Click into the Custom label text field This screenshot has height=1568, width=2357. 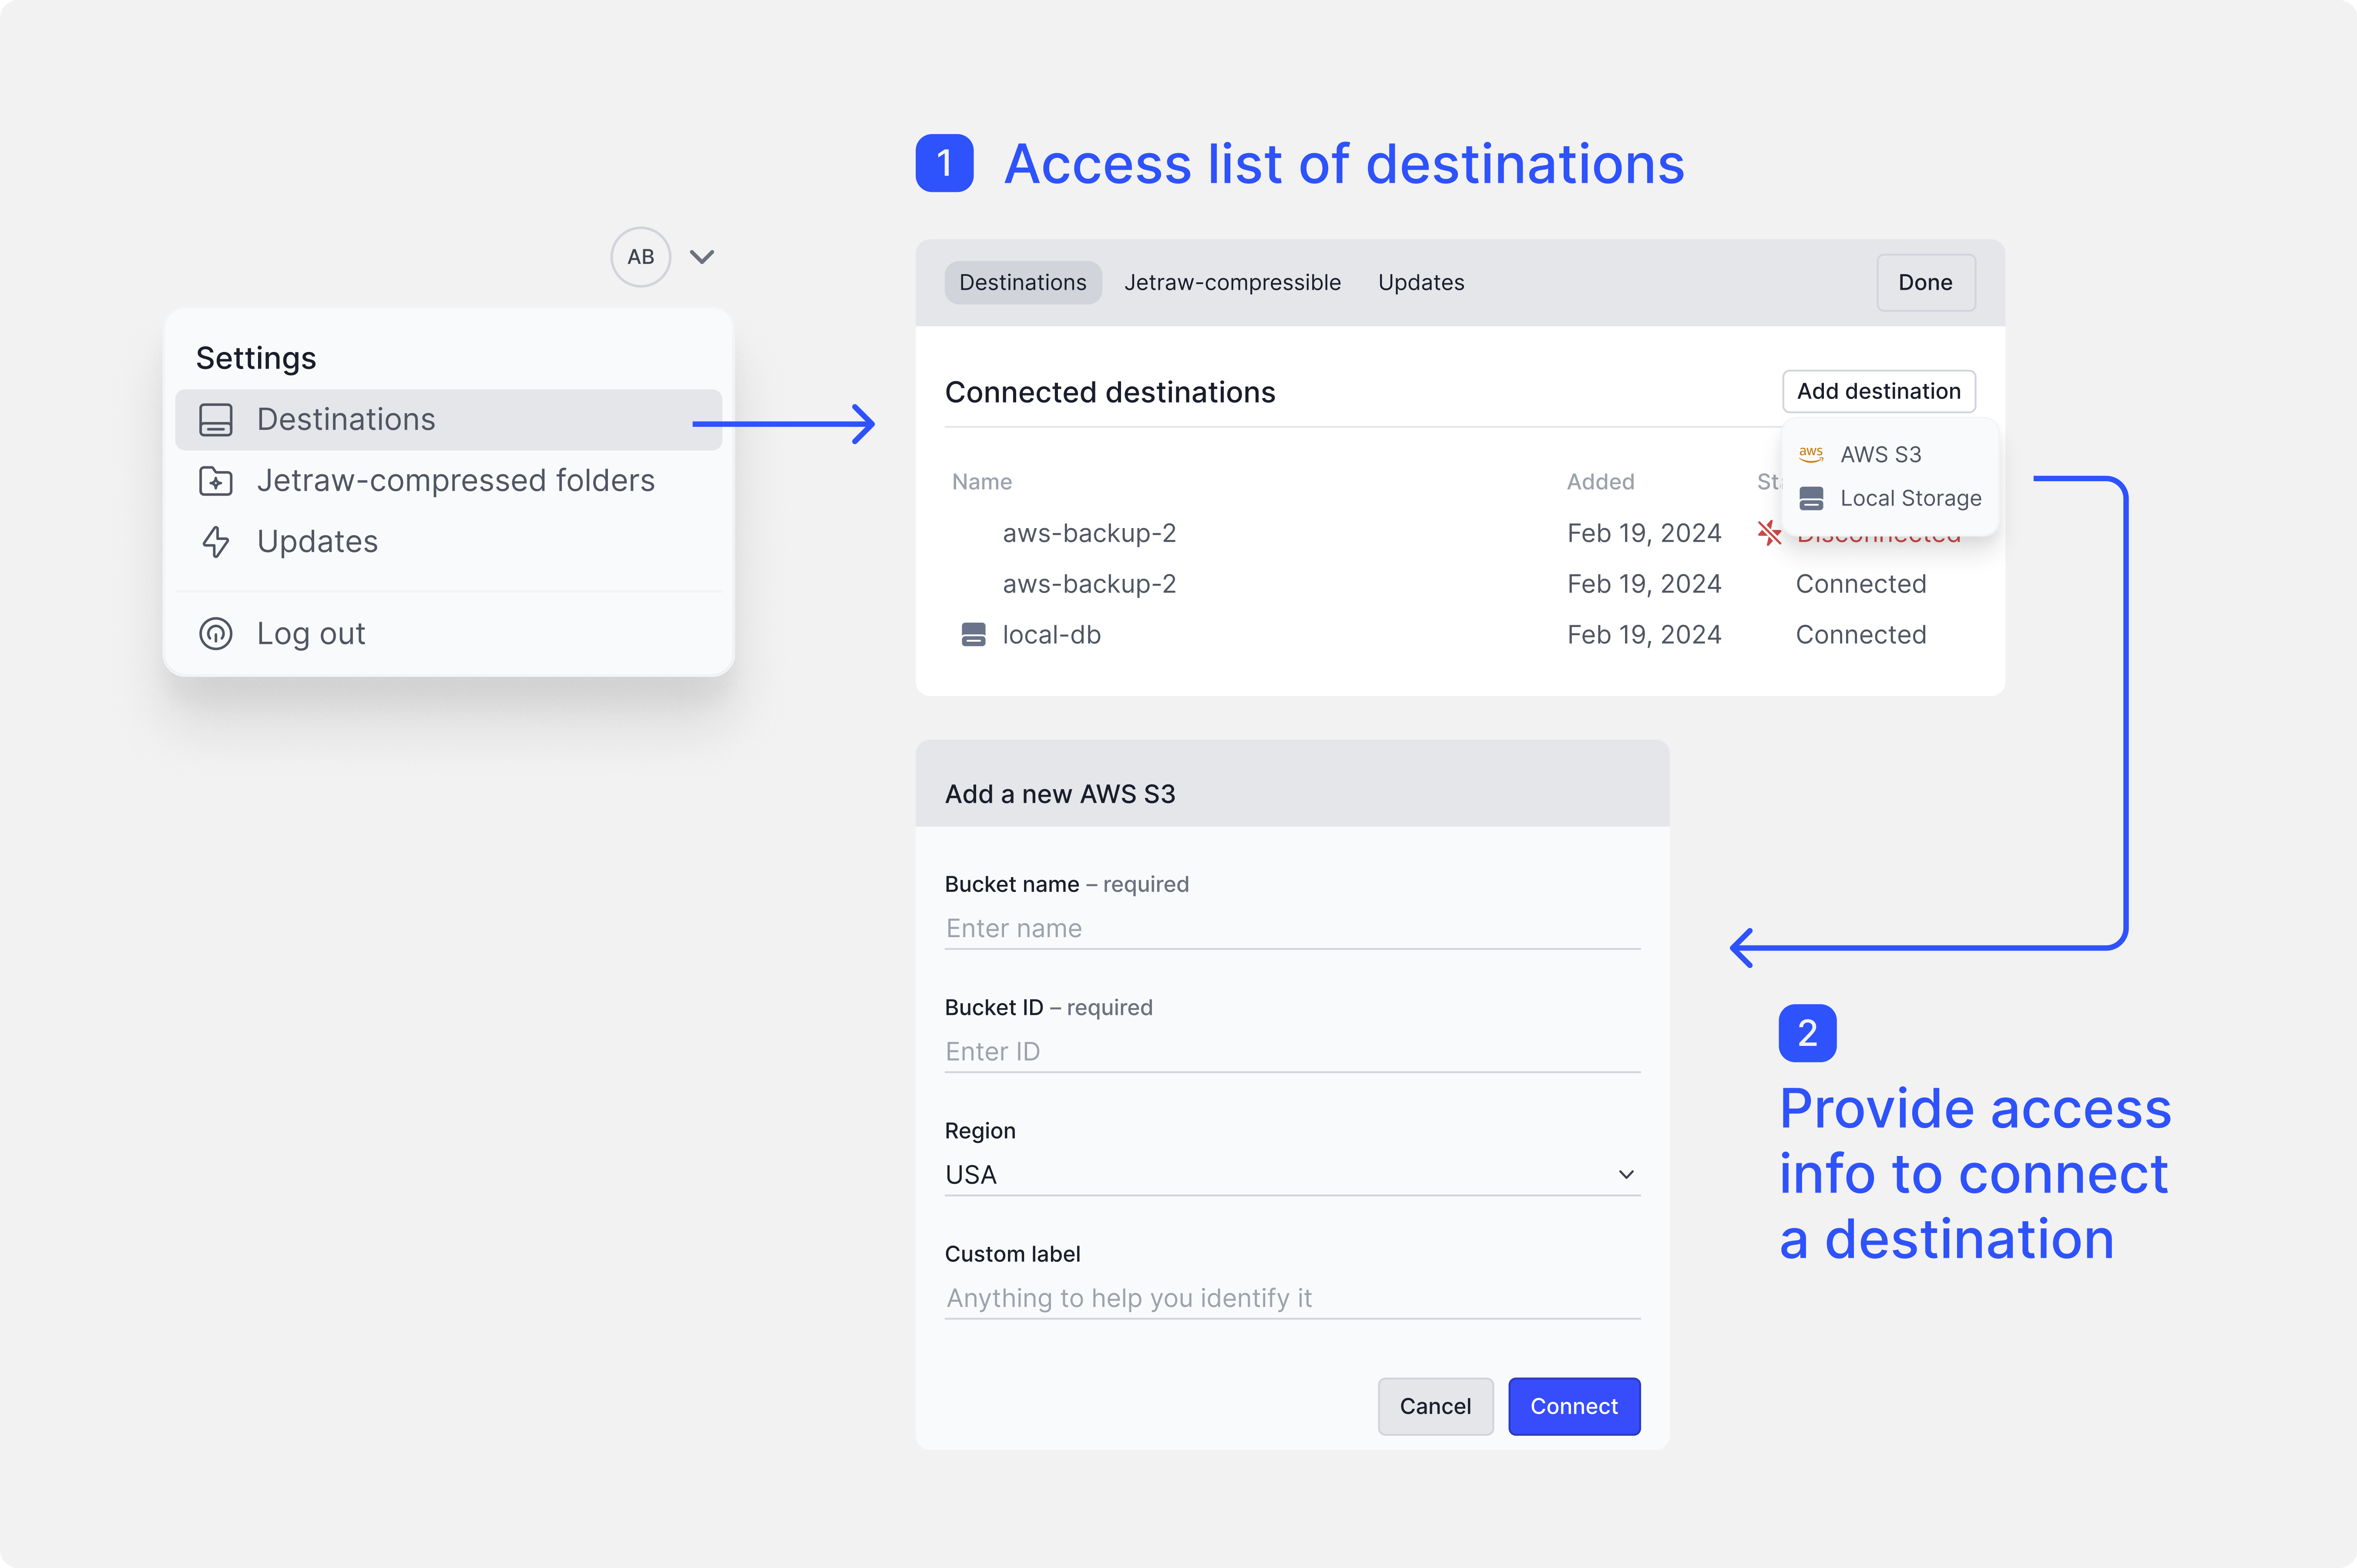pyautogui.click(x=1292, y=1298)
